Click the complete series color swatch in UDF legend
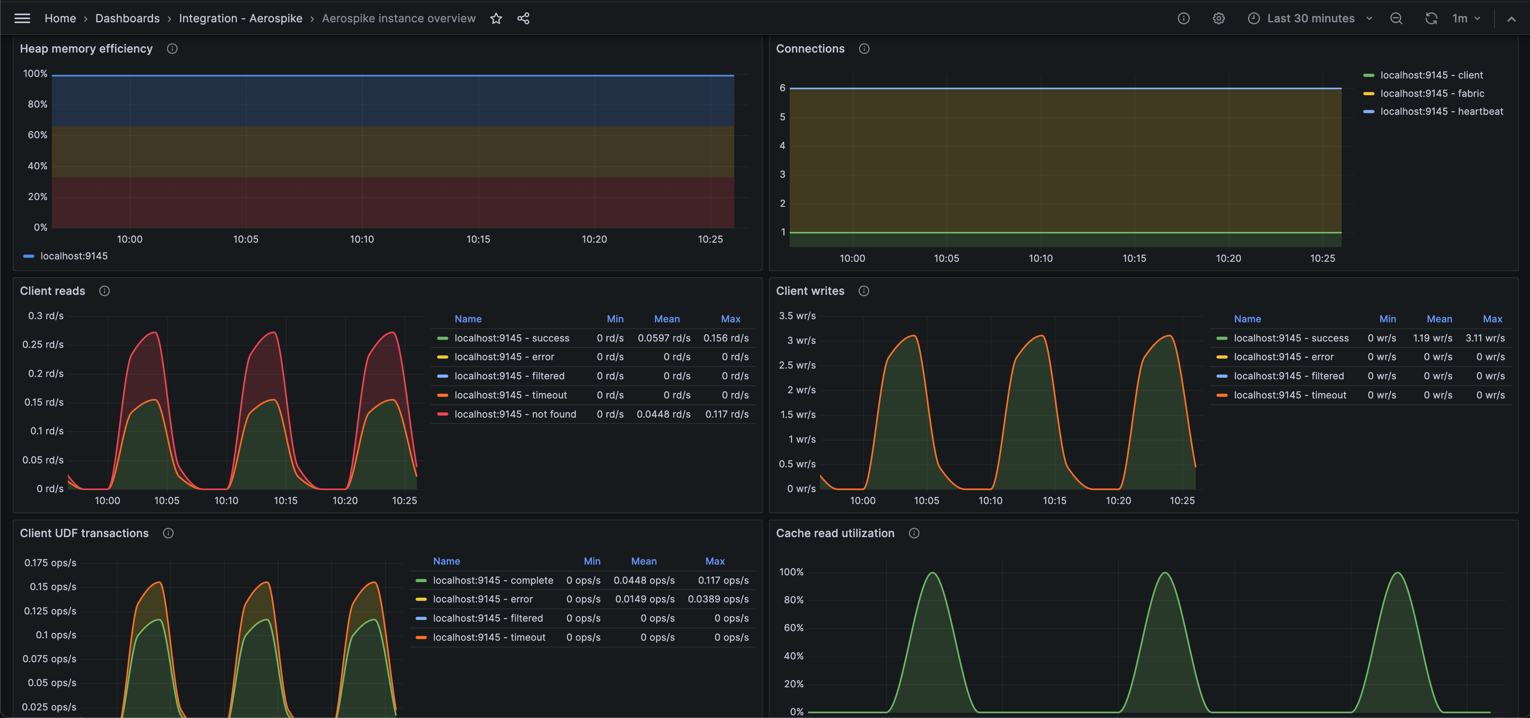 pos(421,580)
